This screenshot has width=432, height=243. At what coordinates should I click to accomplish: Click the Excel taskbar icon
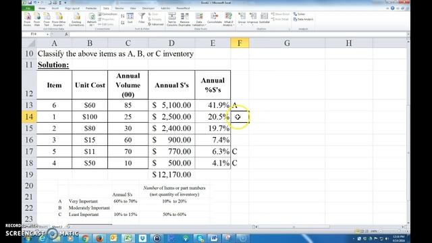128,238
